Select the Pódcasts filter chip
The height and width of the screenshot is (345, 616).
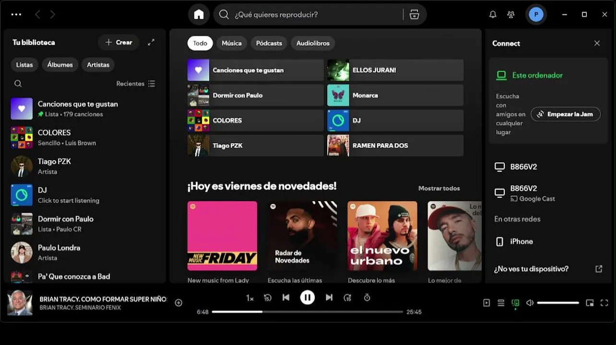[269, 43]
